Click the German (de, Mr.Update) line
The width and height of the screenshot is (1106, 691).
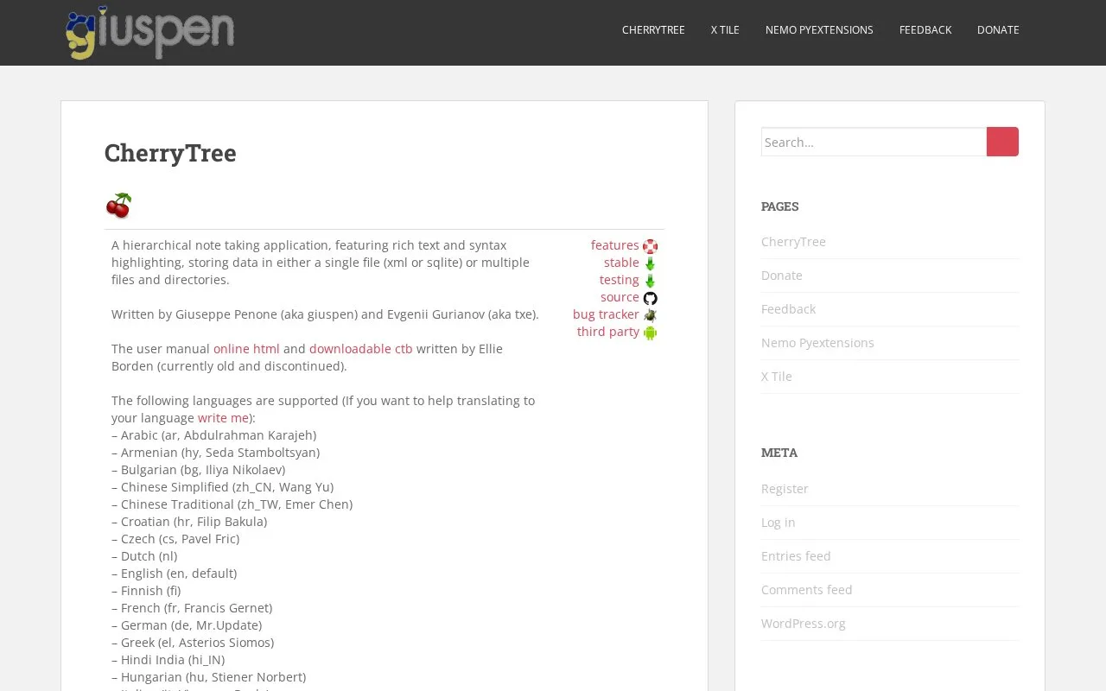coord(187,625)
